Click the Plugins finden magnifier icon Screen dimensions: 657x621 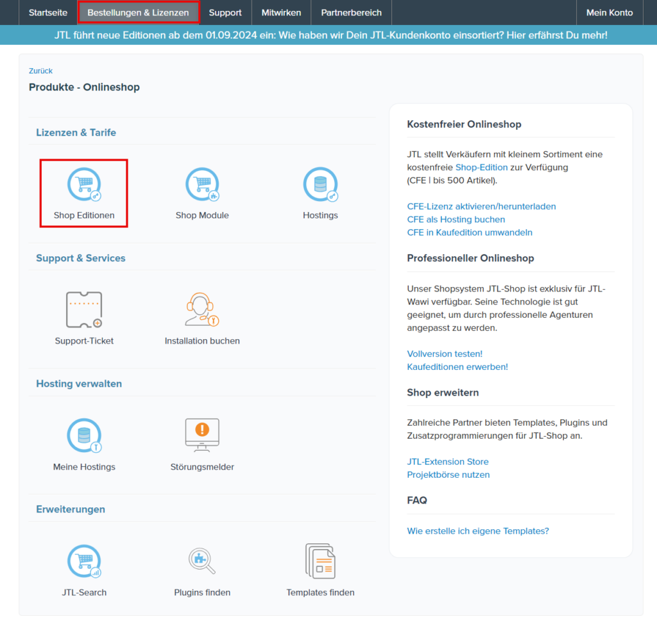[202, 561]
